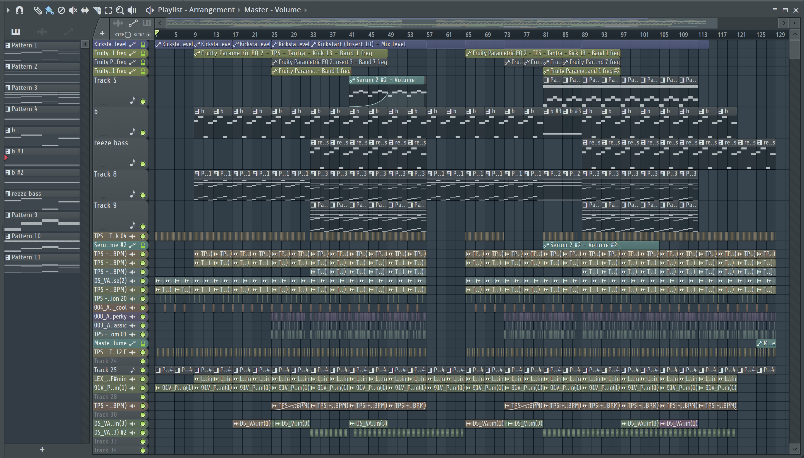Click the vertical scrollbar up arrow
The image size is (804, 458).
(x=795, y=34)
